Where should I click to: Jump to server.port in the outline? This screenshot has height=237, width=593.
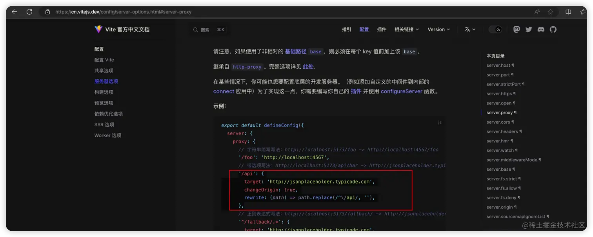pyautogui.click(x=500, y=75)
